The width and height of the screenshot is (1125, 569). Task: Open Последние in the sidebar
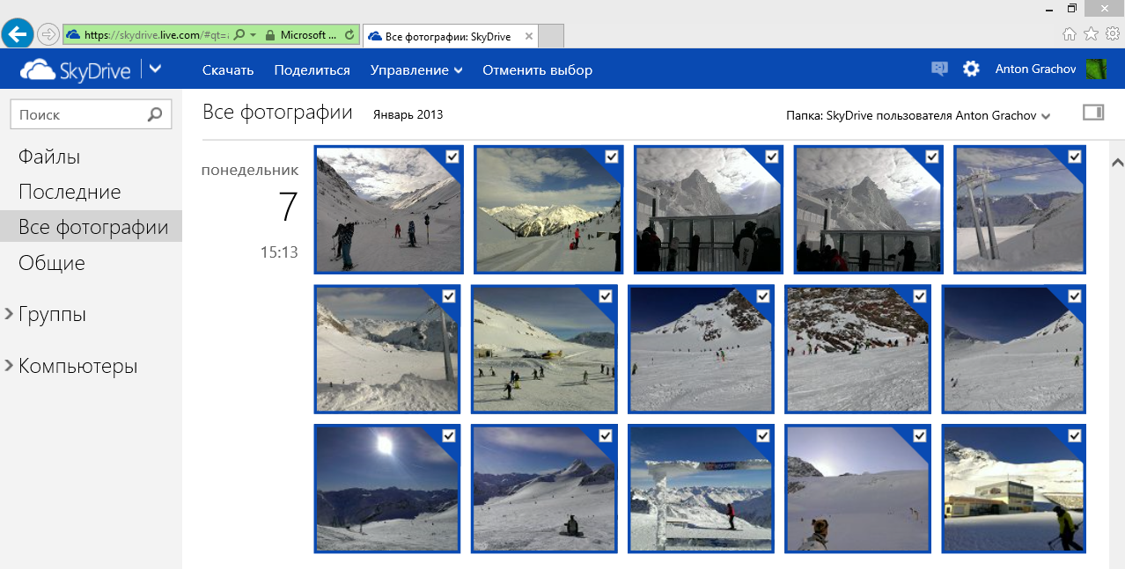pos(70,192)
